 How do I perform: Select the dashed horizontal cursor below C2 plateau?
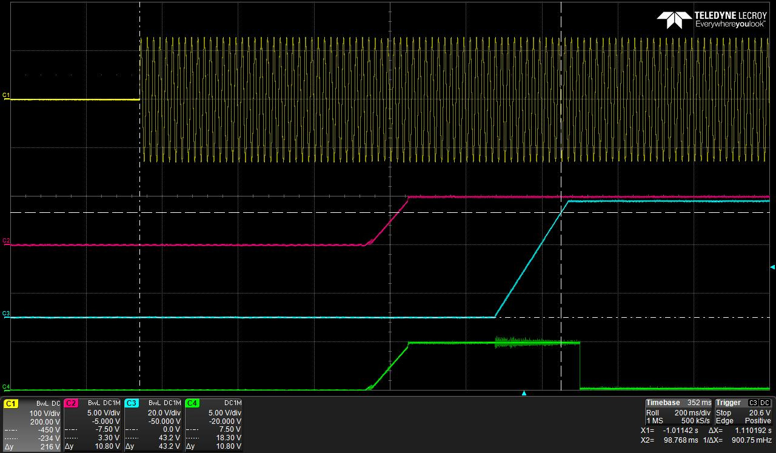tap(242, 213)
